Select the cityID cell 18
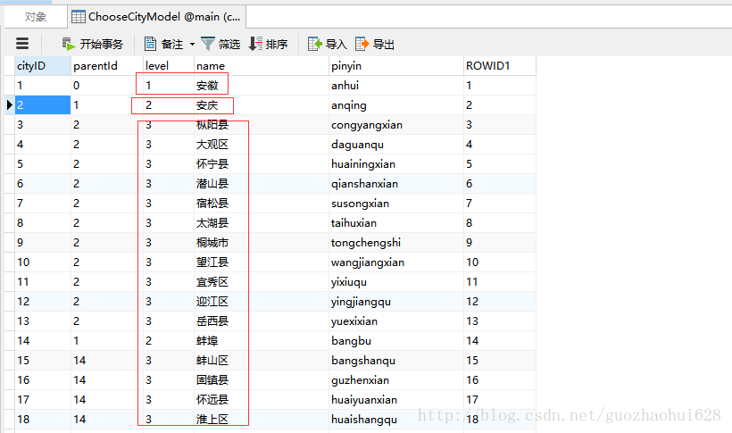 (x=43, y=419)
